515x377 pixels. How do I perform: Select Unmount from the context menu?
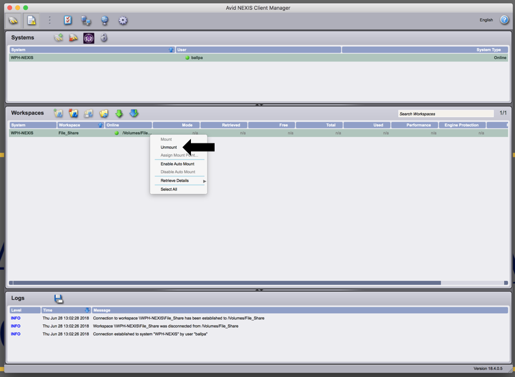169,147
